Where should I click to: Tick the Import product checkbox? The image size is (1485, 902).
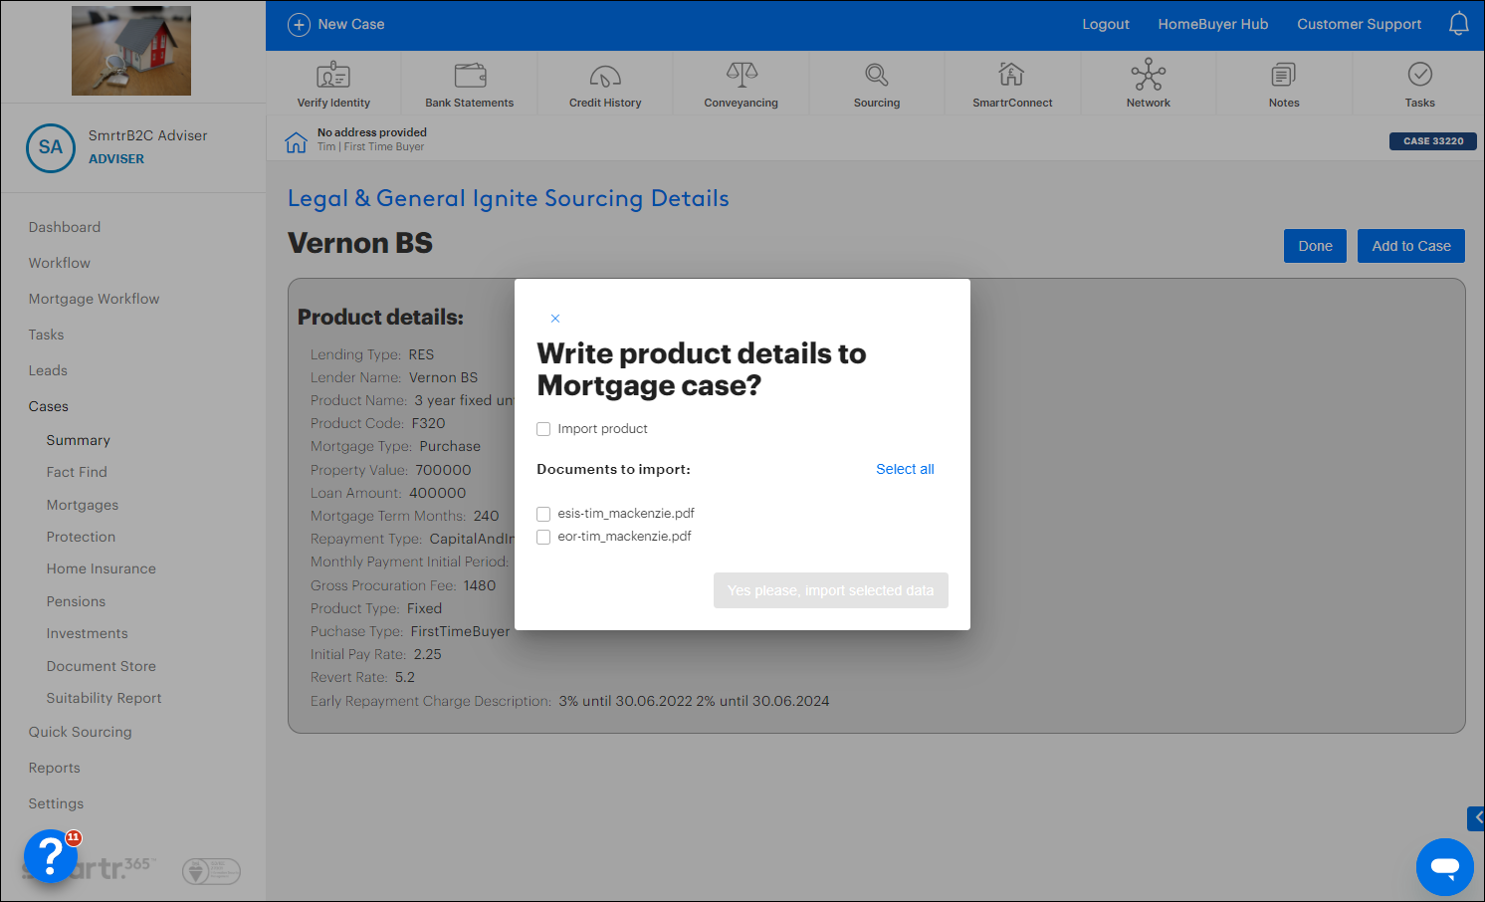(x=543, y=429)
